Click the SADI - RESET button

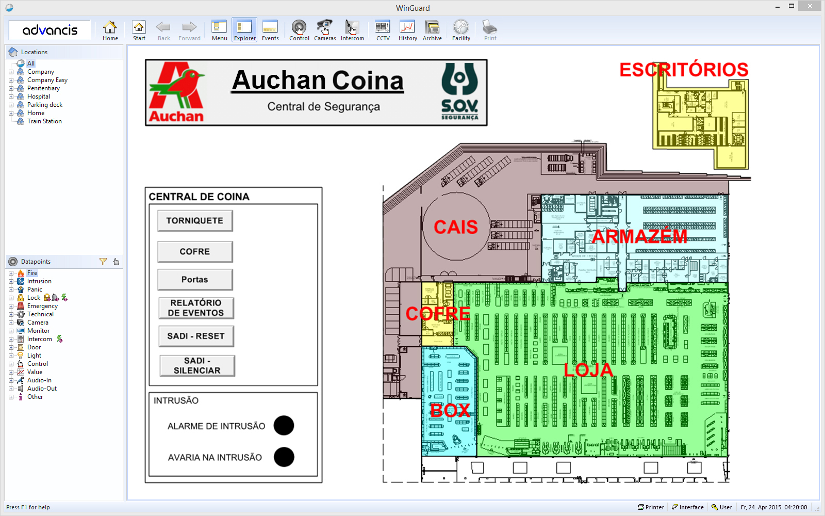(x=196, y=336)
